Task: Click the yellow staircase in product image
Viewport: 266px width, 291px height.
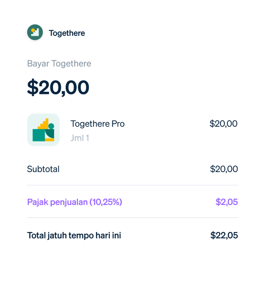Action: [x=44, y=124]
